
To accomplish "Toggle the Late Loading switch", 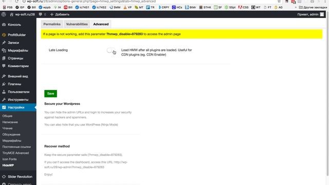I will 111,50.
